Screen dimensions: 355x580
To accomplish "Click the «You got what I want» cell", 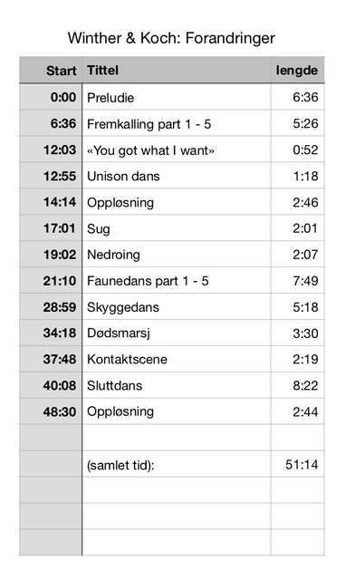I will coord(177,150).
